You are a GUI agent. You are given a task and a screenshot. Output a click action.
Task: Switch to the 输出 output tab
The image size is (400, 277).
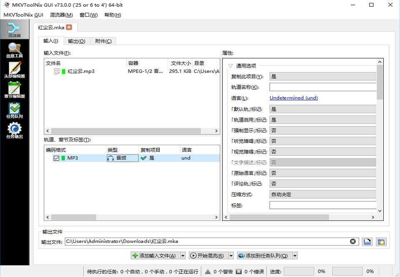tap(77, 41)
